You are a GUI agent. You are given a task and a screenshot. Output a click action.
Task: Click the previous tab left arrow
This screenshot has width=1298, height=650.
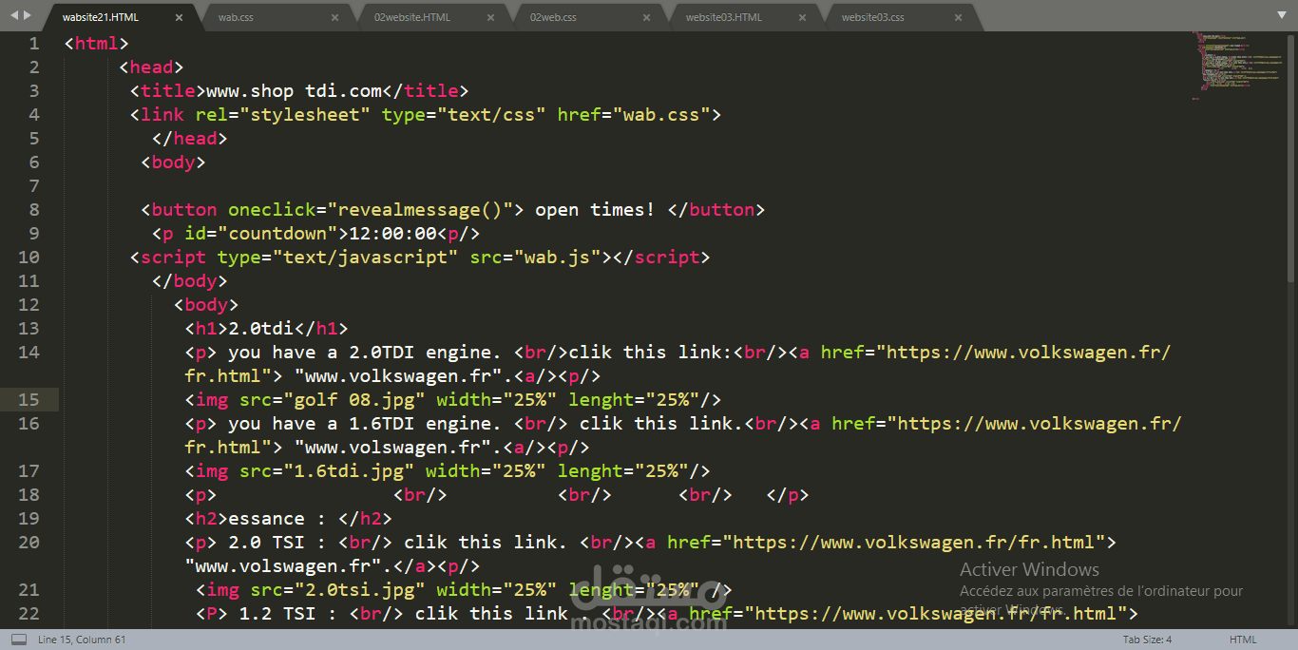[x=14, y=16]
